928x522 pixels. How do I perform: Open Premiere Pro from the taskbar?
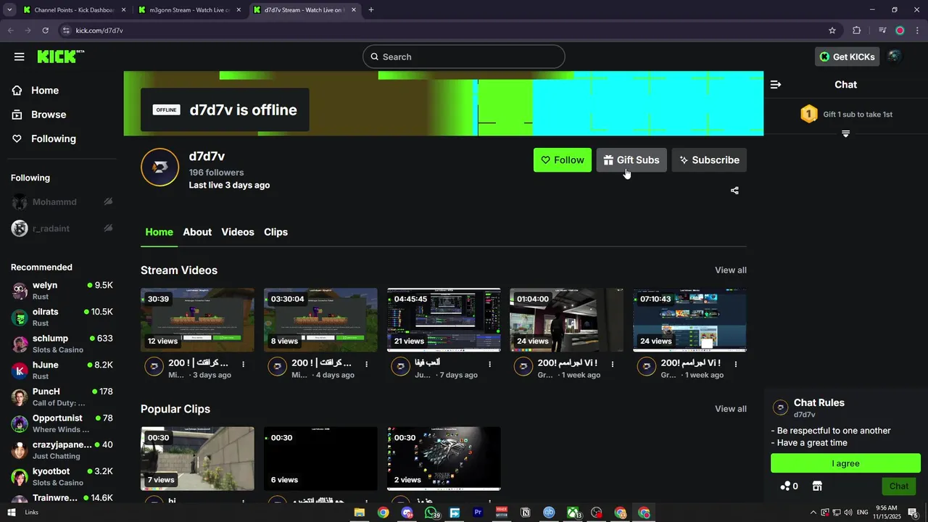pos(478,513)
